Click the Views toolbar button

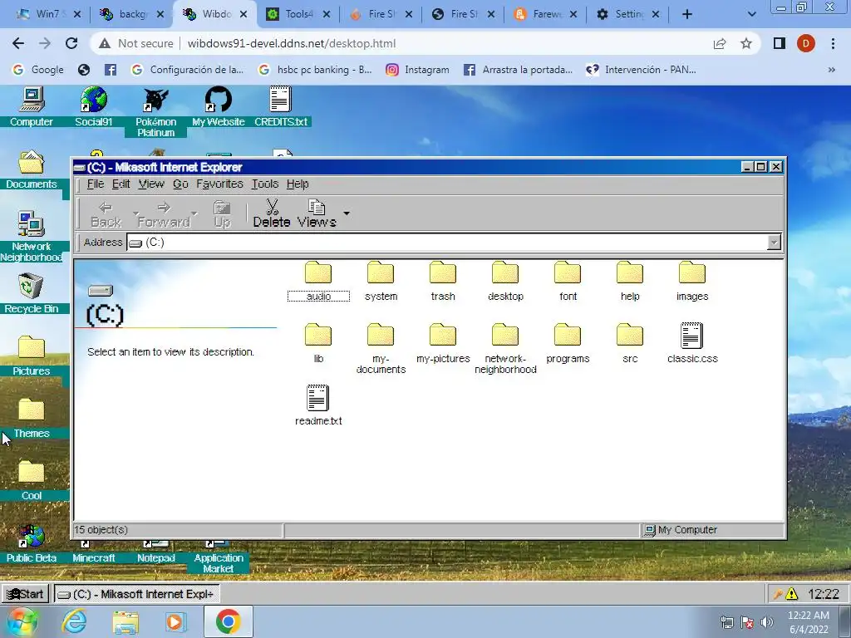pyautogui.click(x=317, y=213)
